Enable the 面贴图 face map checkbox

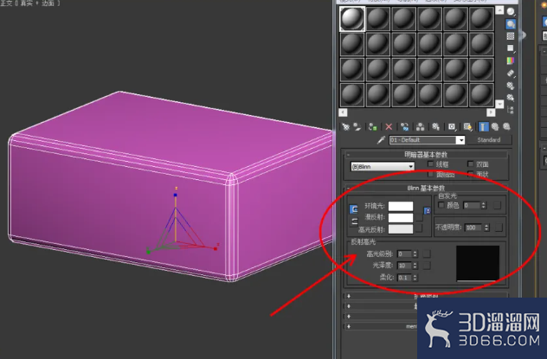coord(430,174)
